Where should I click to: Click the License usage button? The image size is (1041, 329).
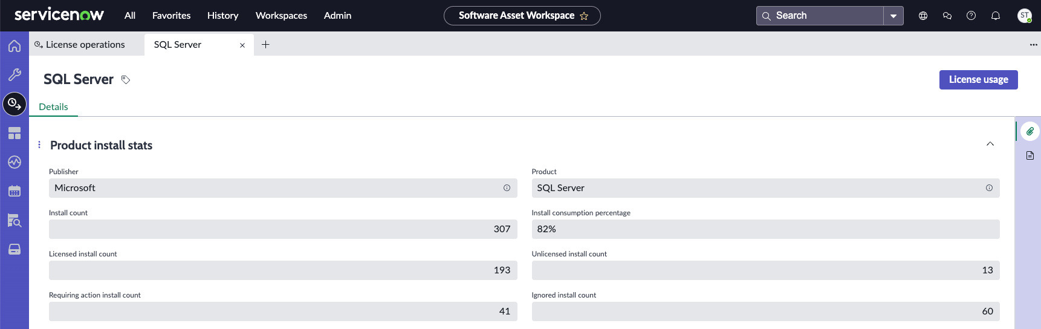click(978, 80)
